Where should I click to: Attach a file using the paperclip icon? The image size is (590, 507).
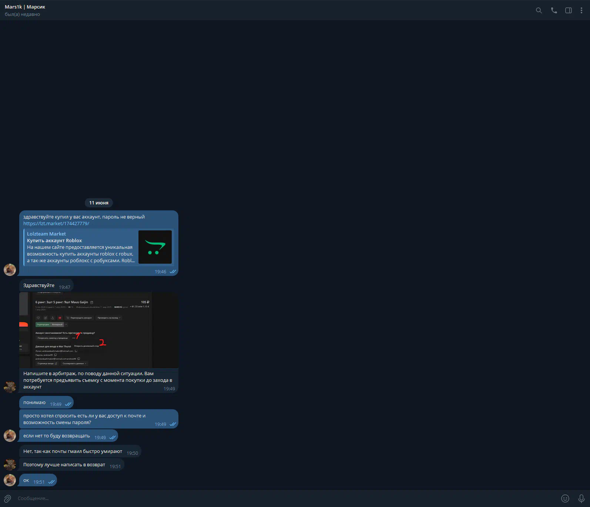7,498
